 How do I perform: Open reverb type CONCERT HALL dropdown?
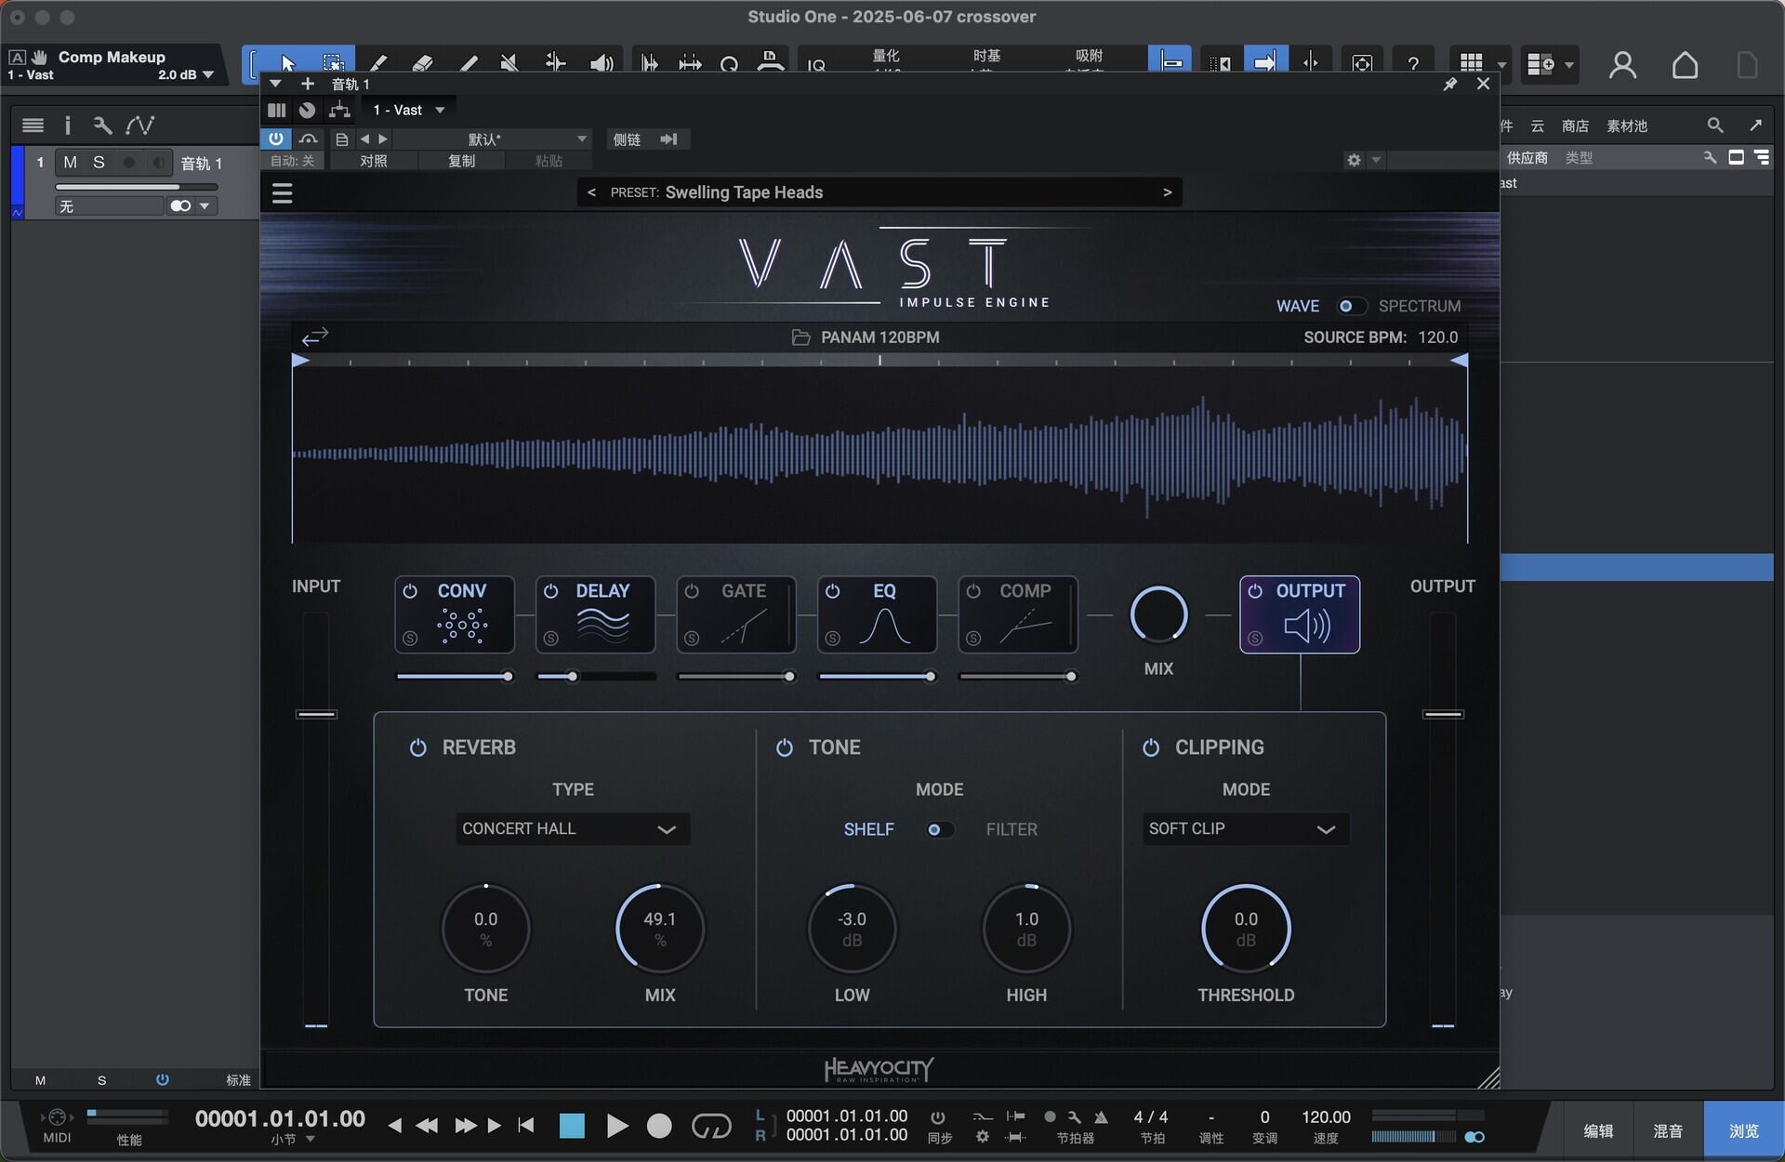(573, 828)
